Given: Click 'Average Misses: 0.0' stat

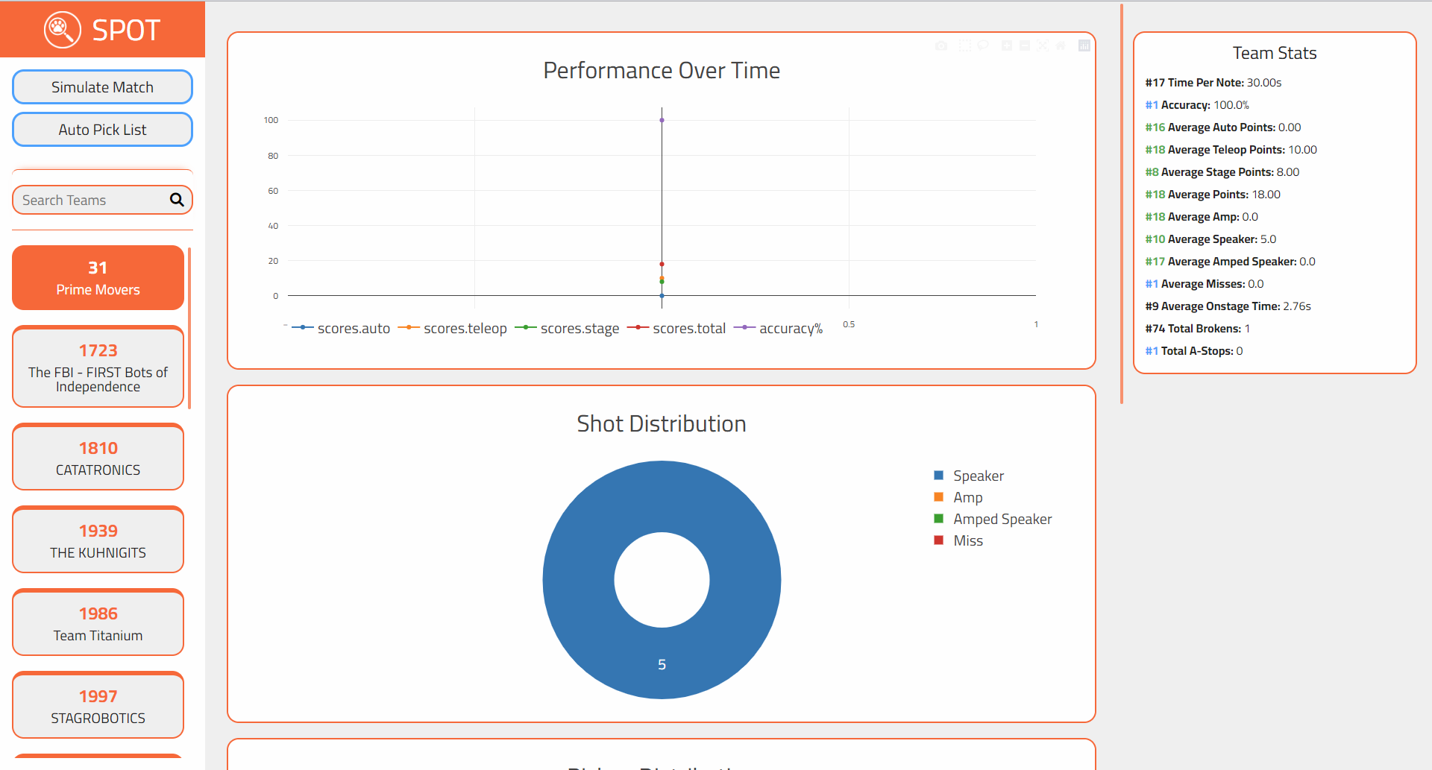Looking at the screenshot, I should pyautogui.click(x=1205, y=284).
